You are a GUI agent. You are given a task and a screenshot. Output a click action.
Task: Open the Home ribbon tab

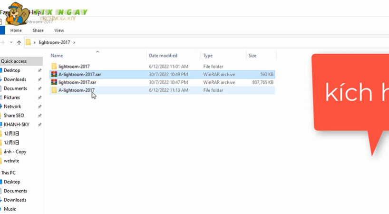click(x=16, y=30)
